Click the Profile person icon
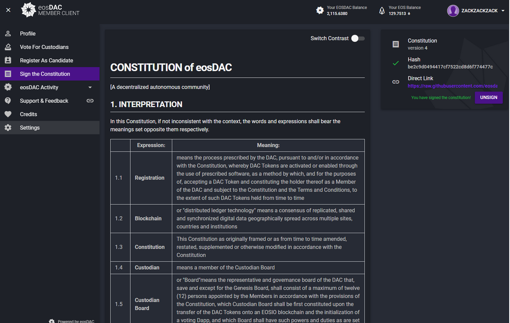 click(x=8, y=33)
